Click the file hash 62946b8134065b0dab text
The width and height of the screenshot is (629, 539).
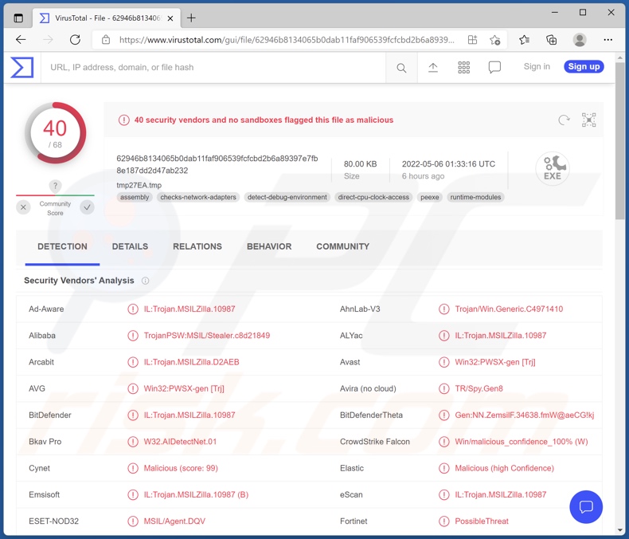point(217,164)
